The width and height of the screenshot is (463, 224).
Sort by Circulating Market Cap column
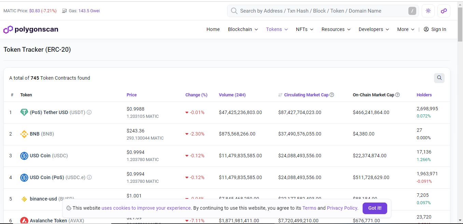pos(306,95)
